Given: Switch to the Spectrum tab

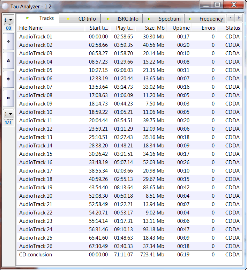Looking at the screenshot, I should tap(165, 19).
